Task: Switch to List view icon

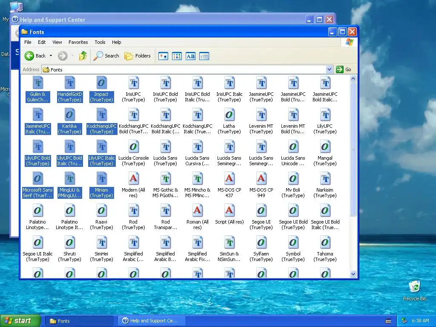Action: click(177, 56)
